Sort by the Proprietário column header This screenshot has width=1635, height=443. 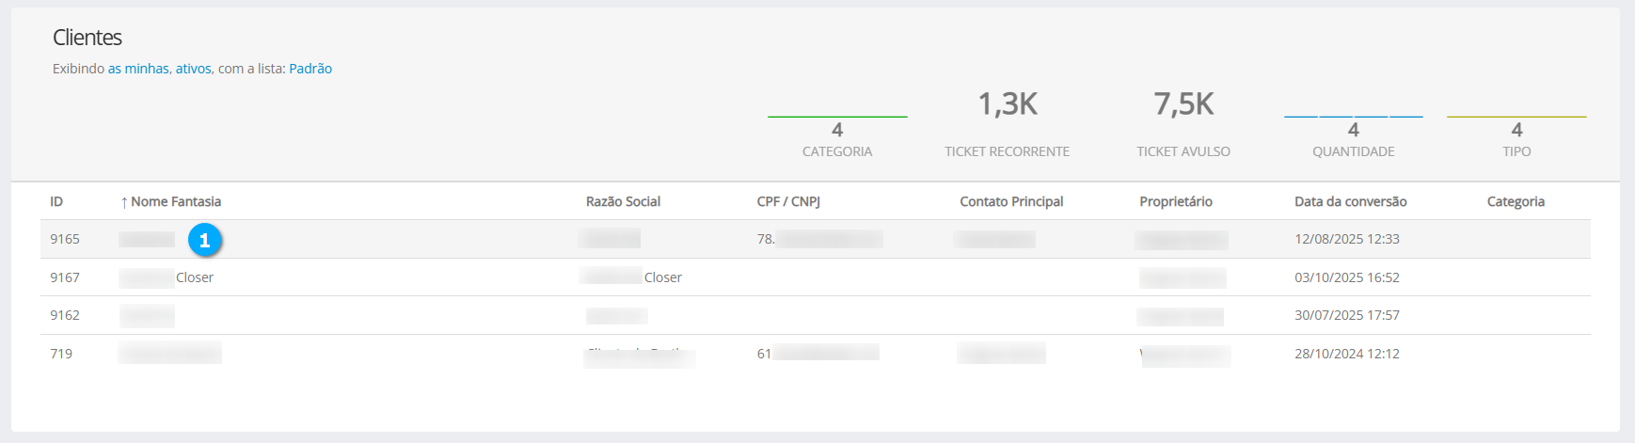(1176, 201)
